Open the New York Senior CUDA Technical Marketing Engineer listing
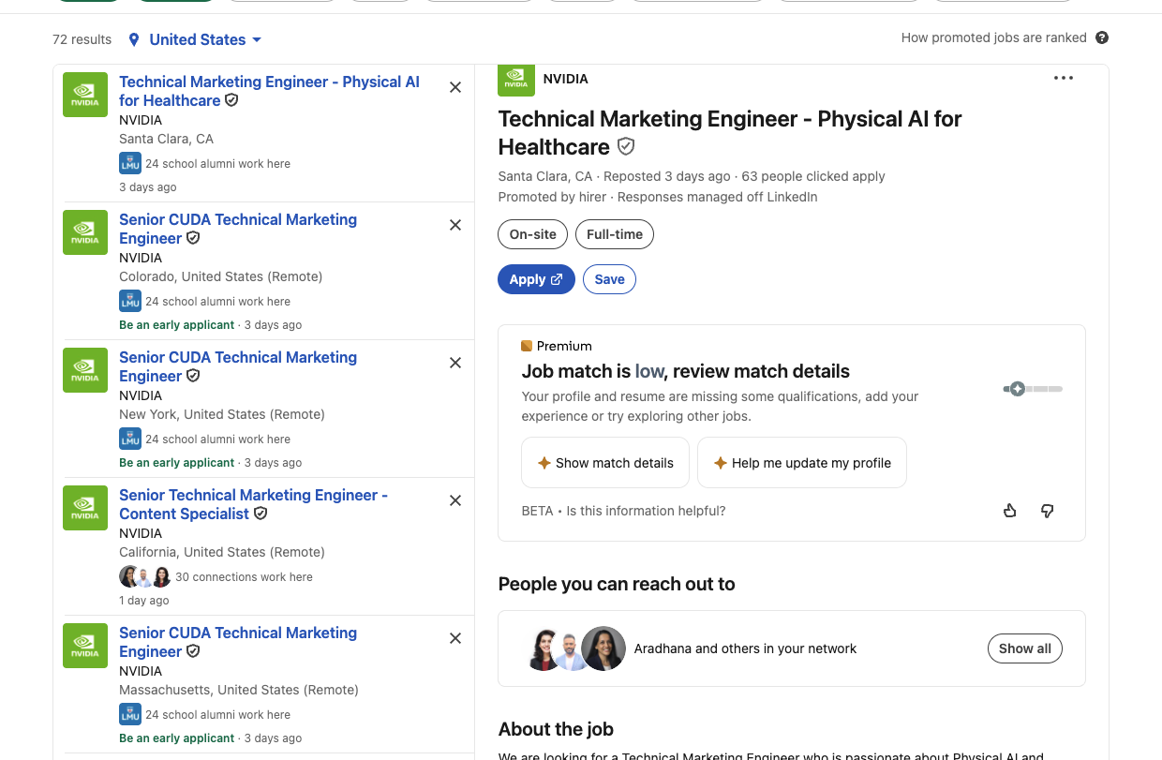This screenshot has height=760, width=1162. pos(238,366)
